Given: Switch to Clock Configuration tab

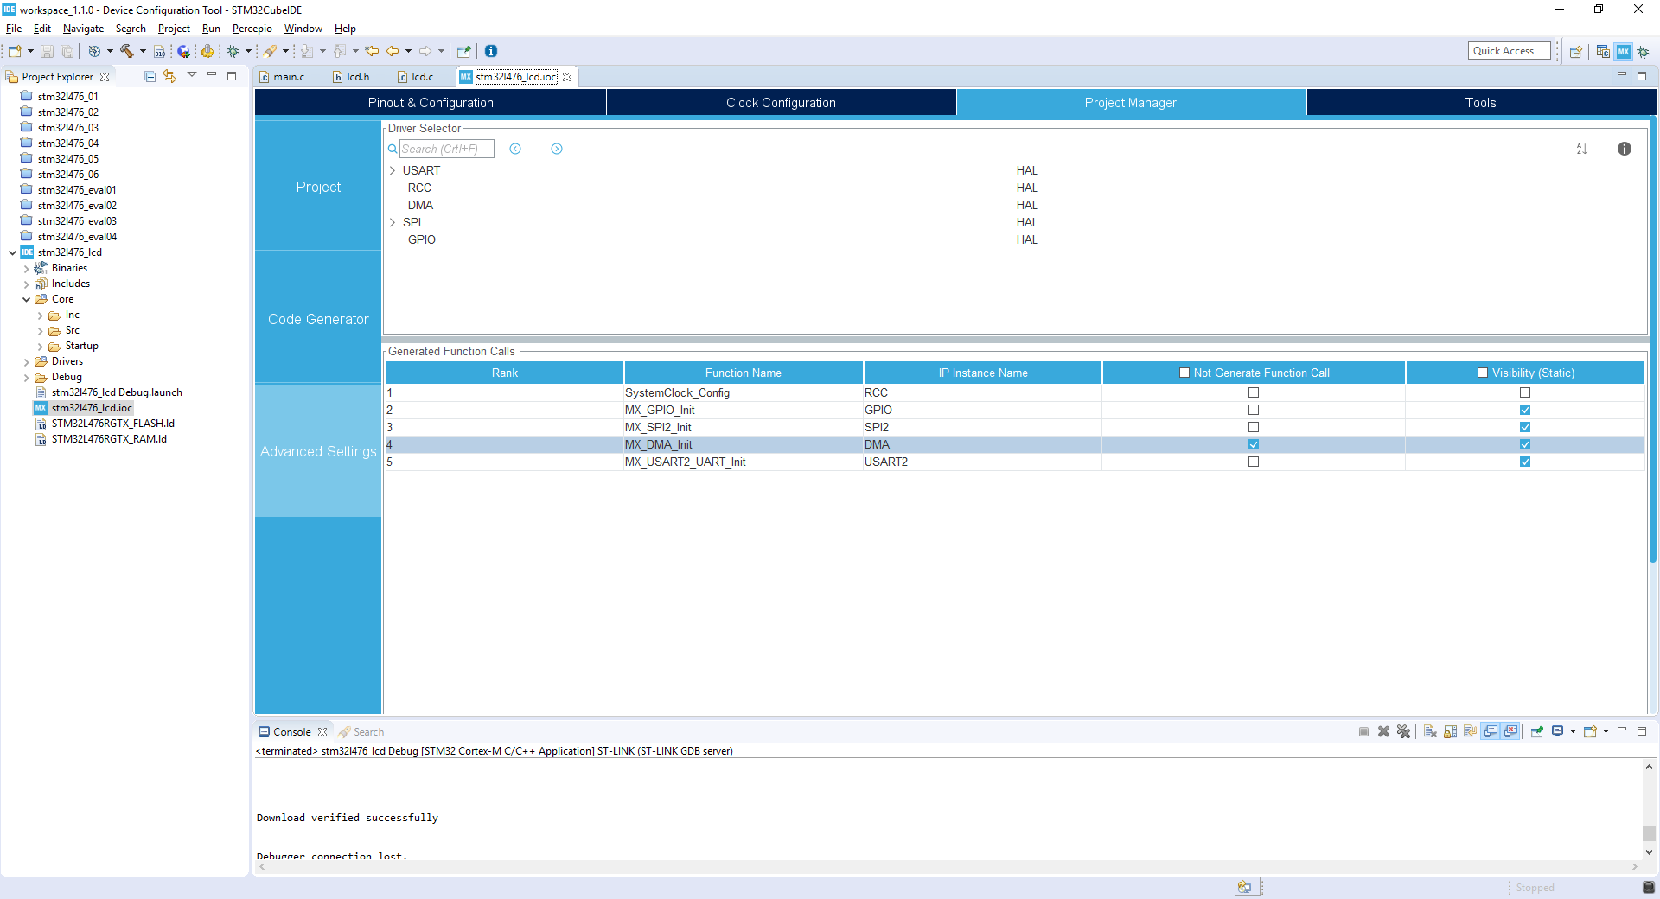Looking at the screenshot, I should (781, 102).
